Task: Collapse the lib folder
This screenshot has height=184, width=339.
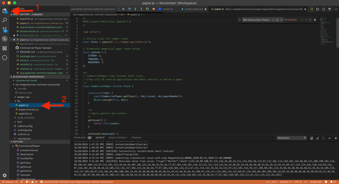Action: click(x=15, y=101)
